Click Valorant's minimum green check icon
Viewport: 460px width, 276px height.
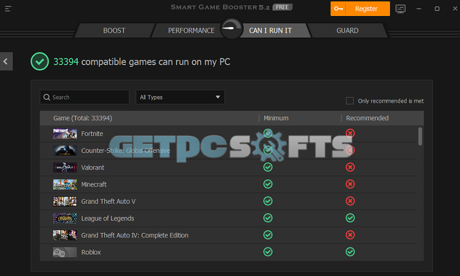pyautogui.click(x=268, y=167)
